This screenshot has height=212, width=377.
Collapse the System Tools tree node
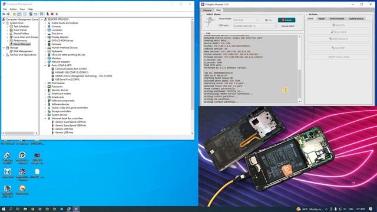tap(4, 23)
